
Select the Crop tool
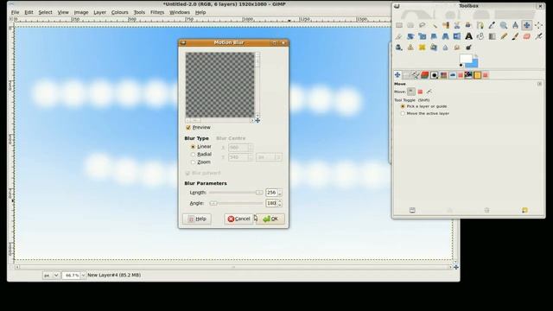point(399,36)
